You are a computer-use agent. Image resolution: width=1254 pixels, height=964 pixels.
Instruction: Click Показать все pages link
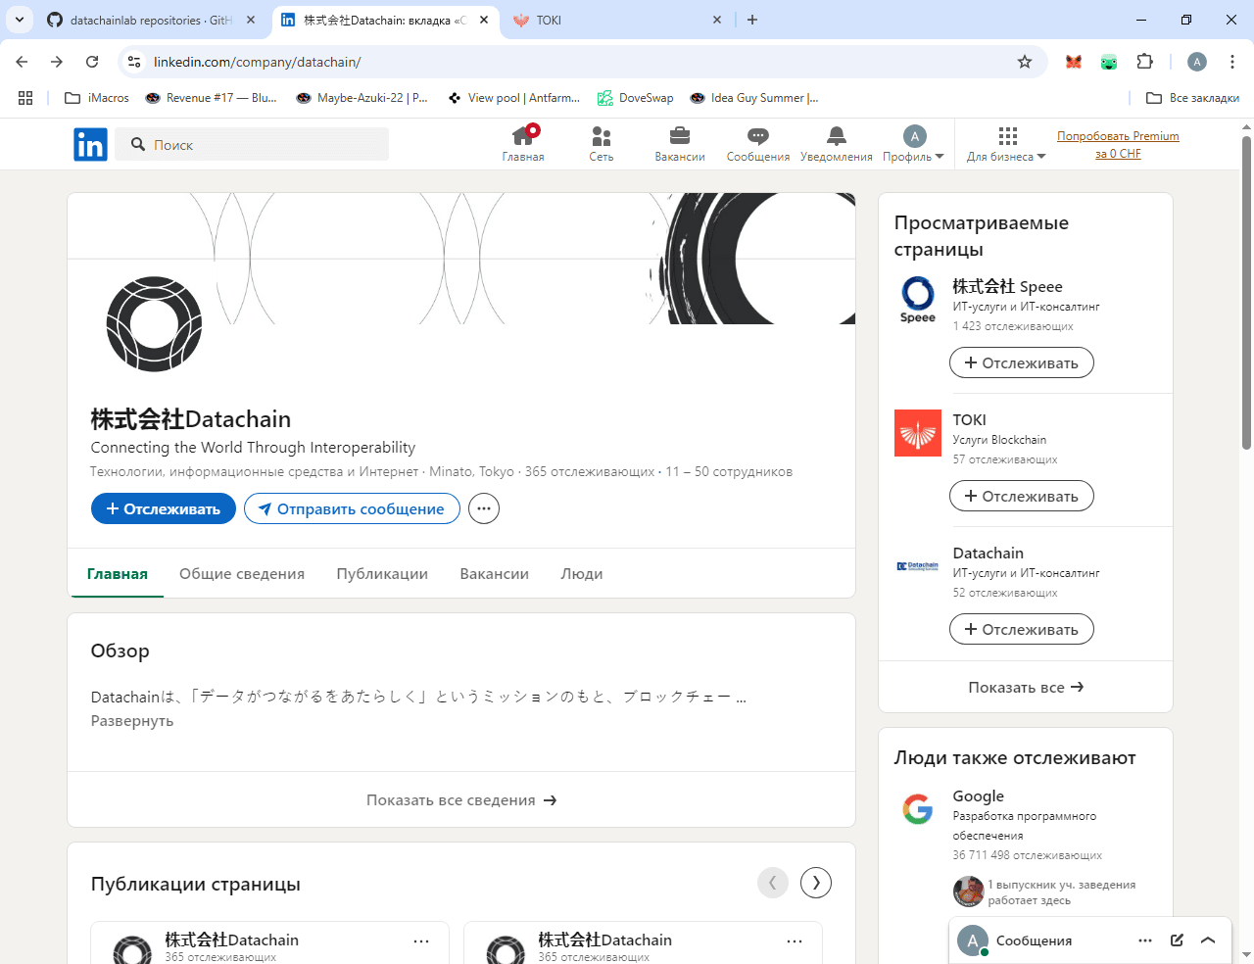click(x=1026, y=687)
